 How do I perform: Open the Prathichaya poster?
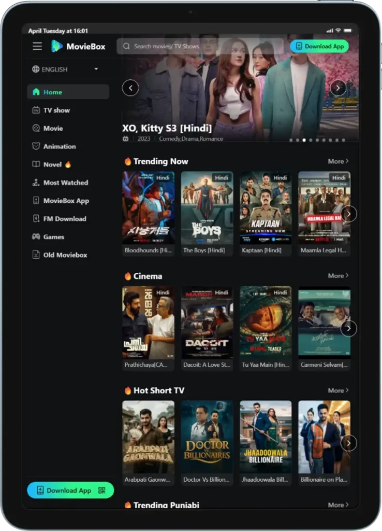tap(149, 323)
